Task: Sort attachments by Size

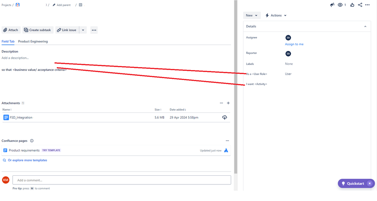Action: click(158, 109)
